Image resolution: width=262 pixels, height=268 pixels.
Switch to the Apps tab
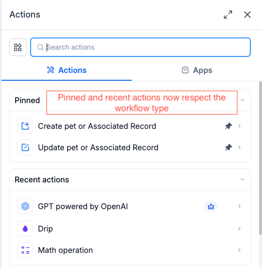pyautogui.click(x=197, y=70)
